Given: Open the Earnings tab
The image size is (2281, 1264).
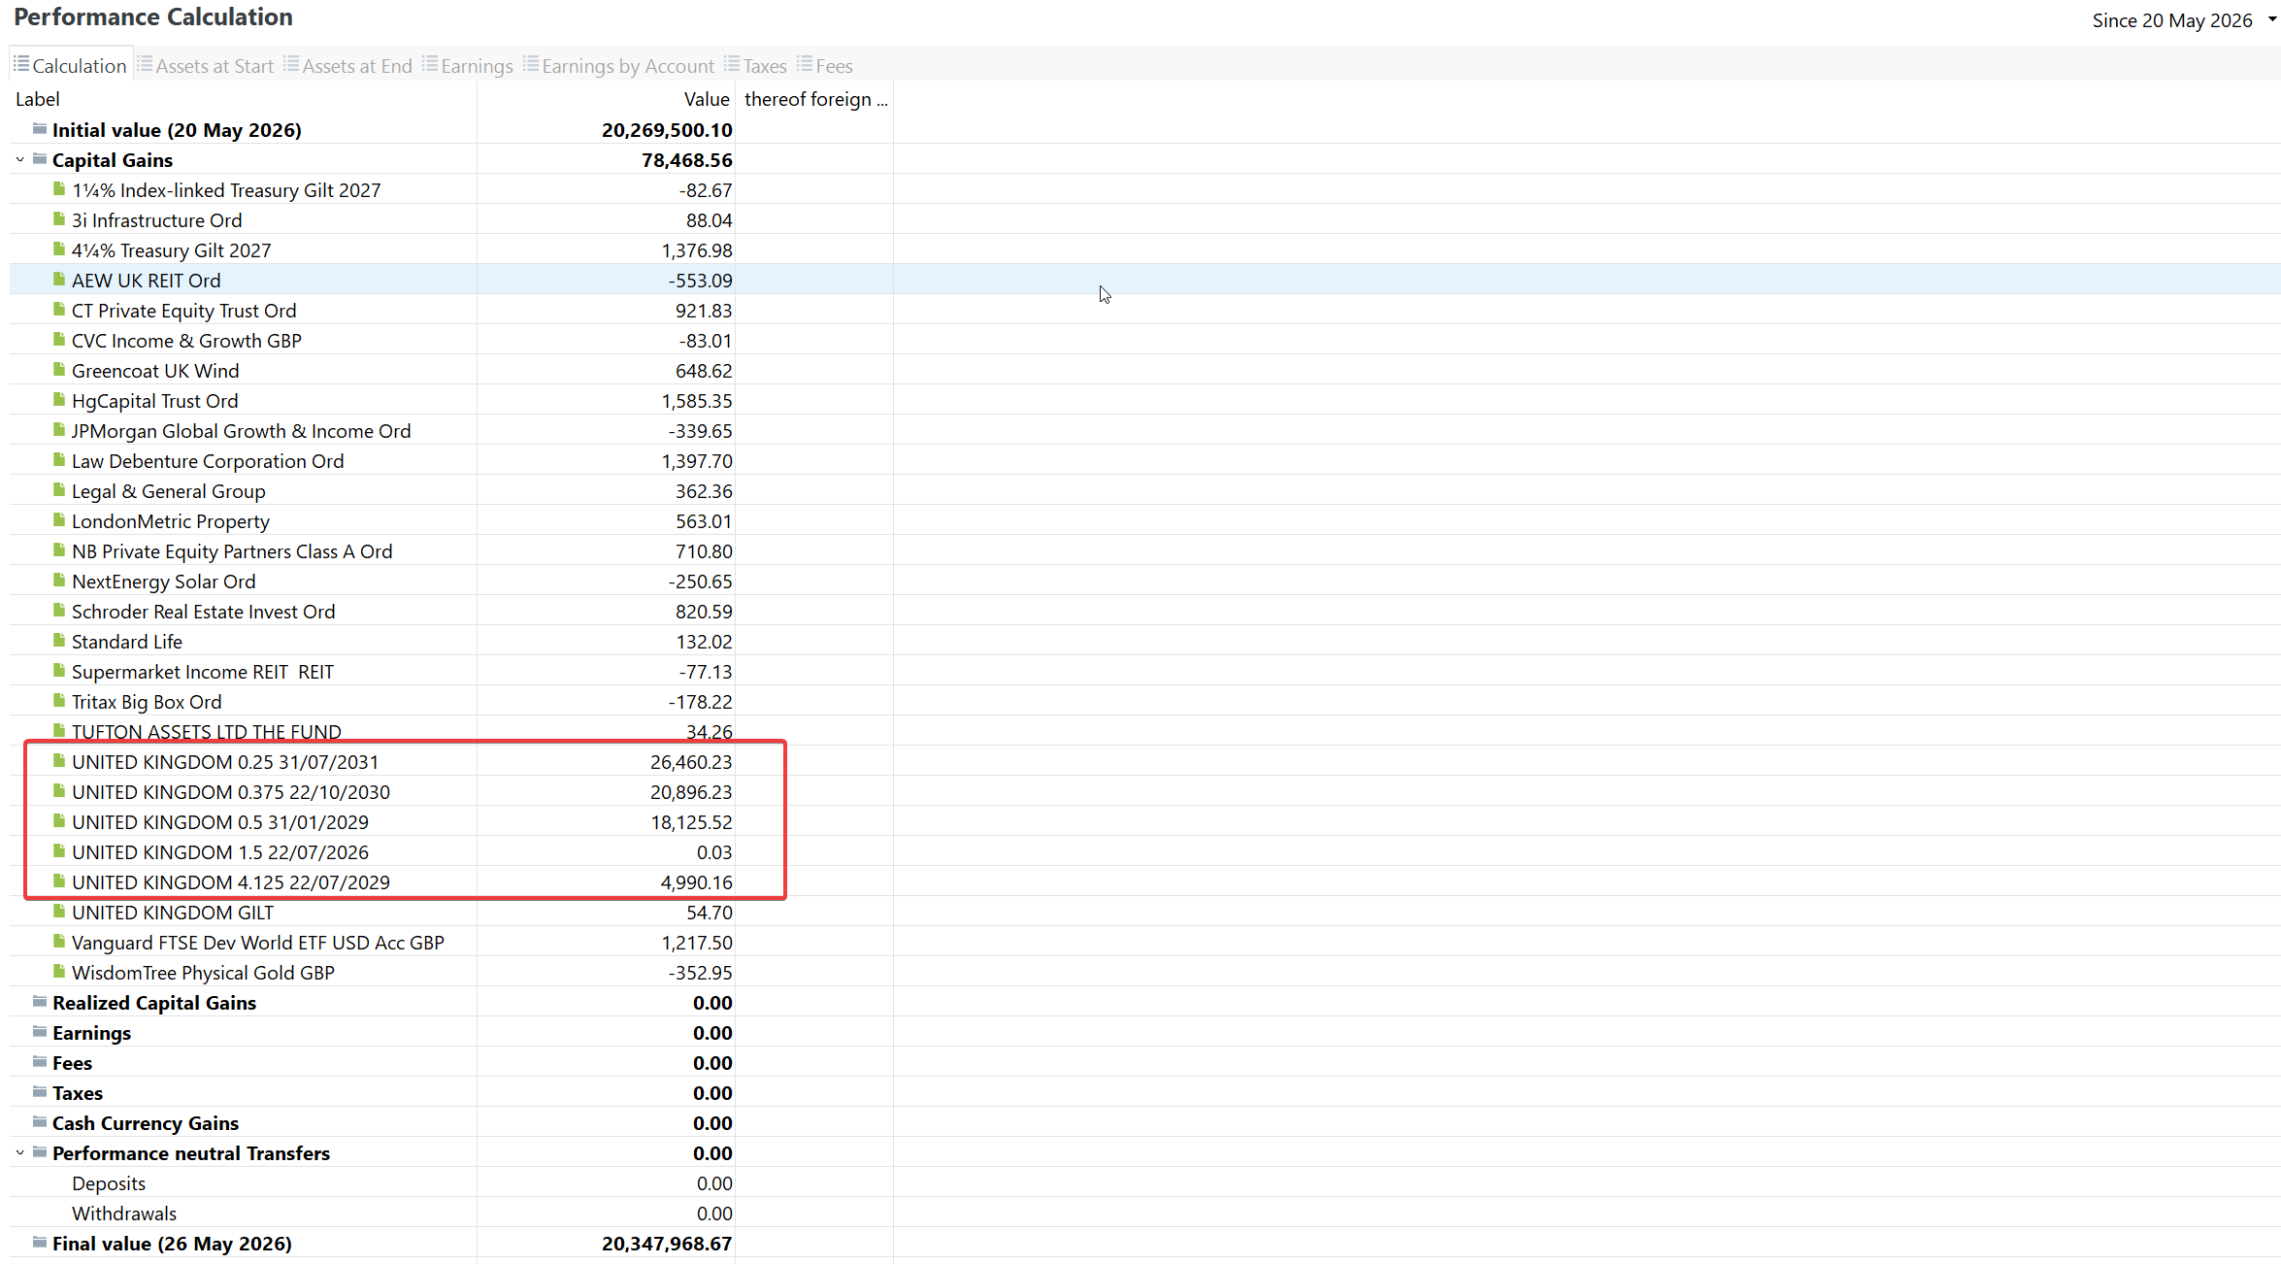Looking at the screenshot, I should [468, 66].
